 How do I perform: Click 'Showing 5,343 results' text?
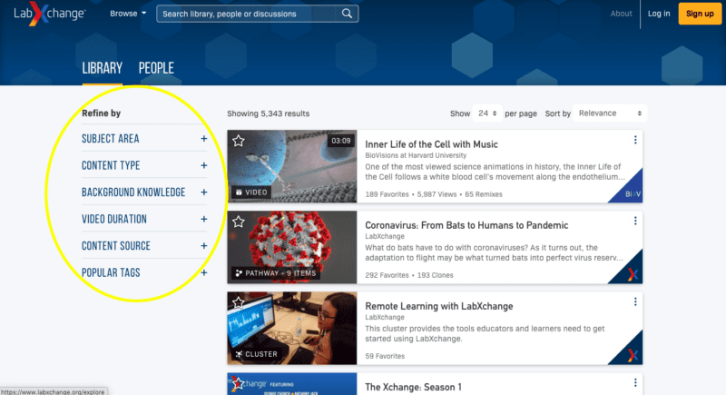click(268, 114)
